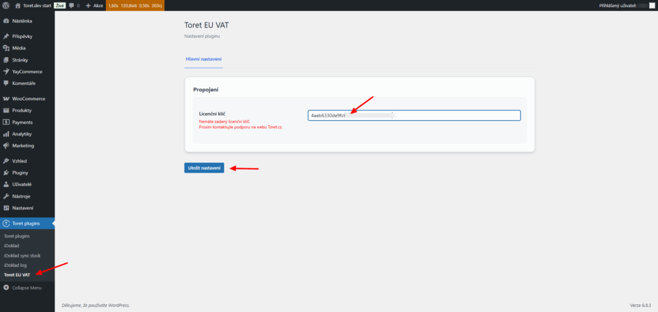Screen dimensions: 658x312
Task: Open the Marketing megaphone icon
Action: pyautogui.click(x=6, y=146)
